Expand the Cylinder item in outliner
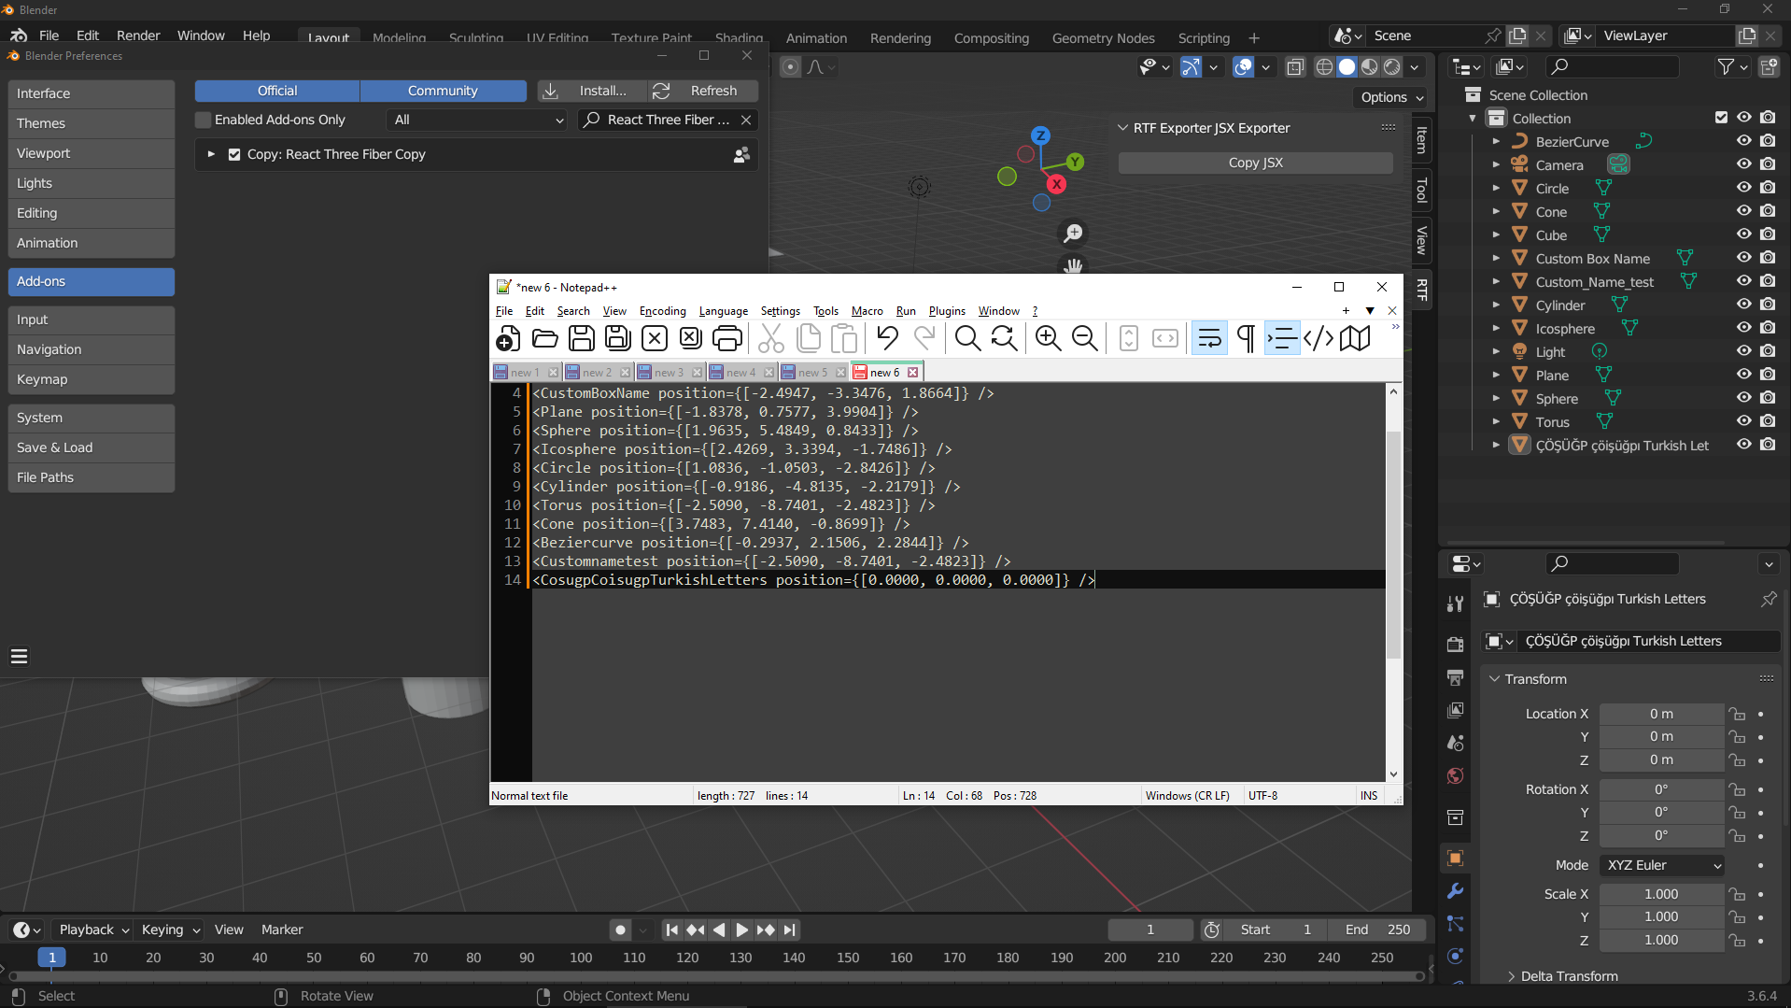 (x=1496, y=305)
